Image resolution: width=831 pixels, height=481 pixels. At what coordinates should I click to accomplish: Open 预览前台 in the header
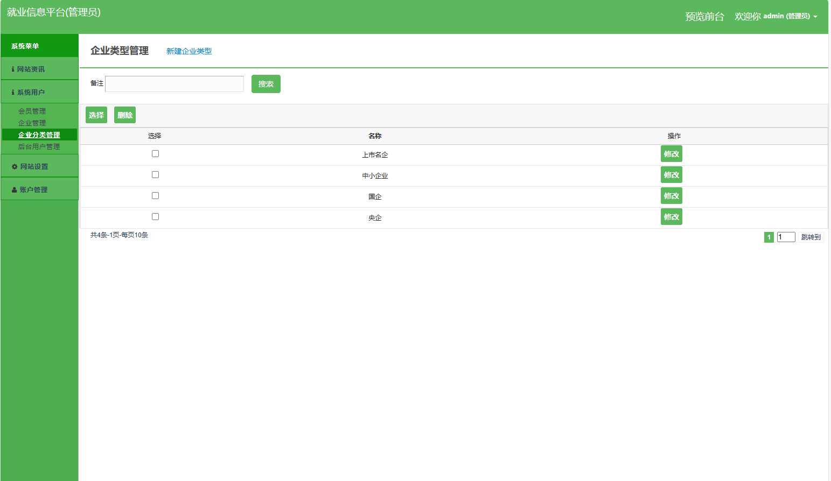coord(704,17)
